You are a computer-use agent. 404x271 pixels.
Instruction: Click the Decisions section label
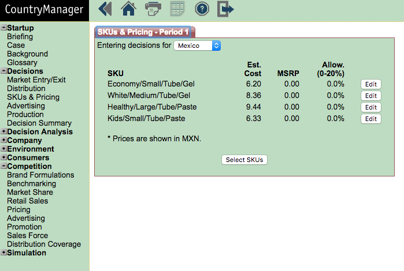(25, 71)
